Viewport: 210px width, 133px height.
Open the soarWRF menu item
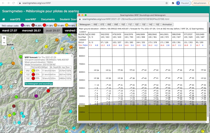point(31,19)
